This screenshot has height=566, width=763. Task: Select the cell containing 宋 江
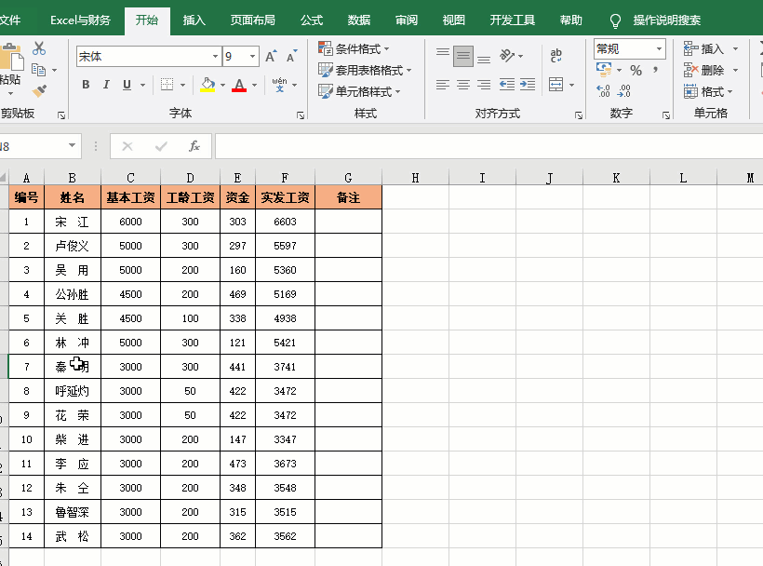(73, 222)
